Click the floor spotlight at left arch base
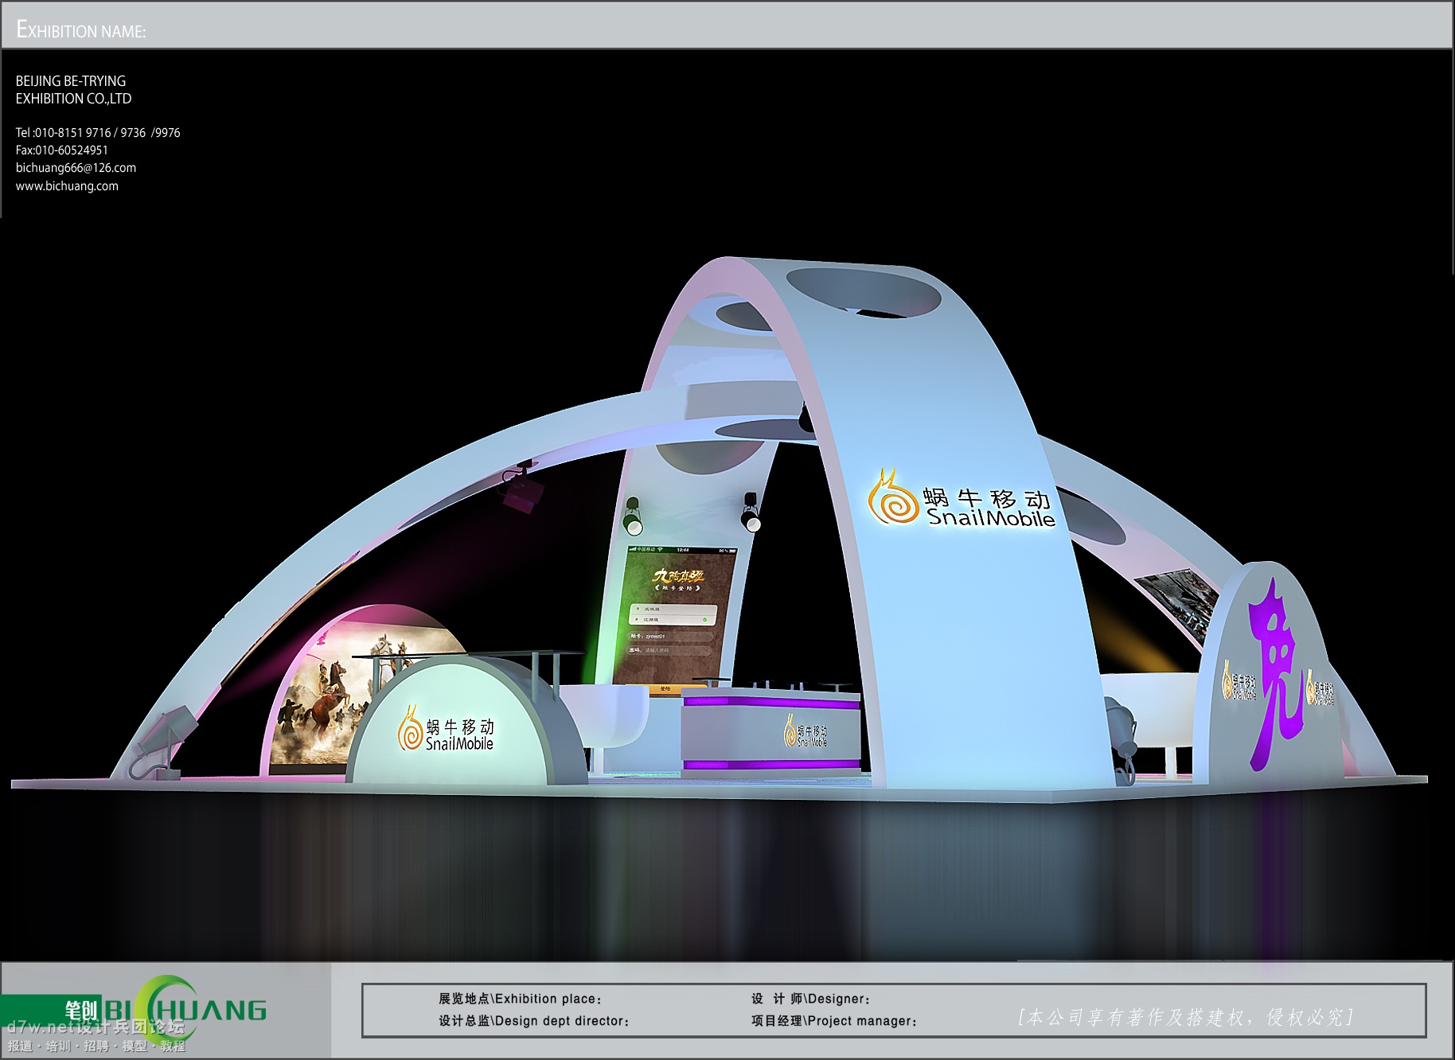Viewport: 1455px width, 1060px height. (166, 742)
